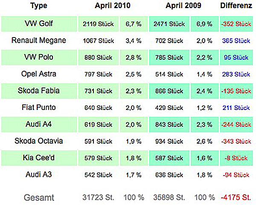Screen dimensions: 256x205
Task: Select the Renault Megane row label
Action: pyautogui.click(x=39, y=40)
